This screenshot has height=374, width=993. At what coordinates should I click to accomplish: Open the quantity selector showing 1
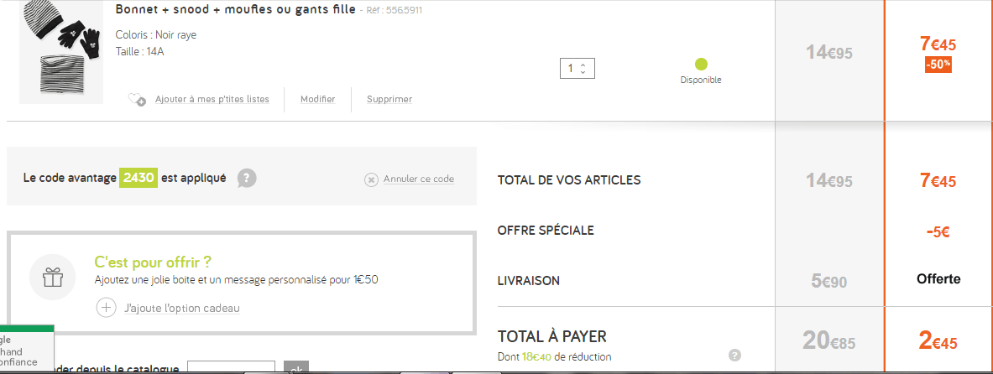tap(577, 68)
